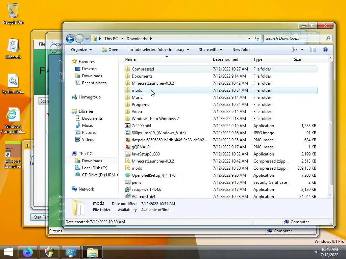Viewport: 346px width, 259px height.
Task: Open Documents library in sidebar
Action: pos(89,118)
